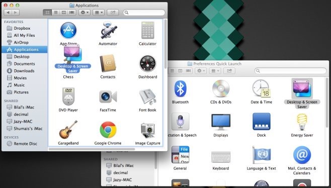Open the Bluetooth preference icon

180,88
